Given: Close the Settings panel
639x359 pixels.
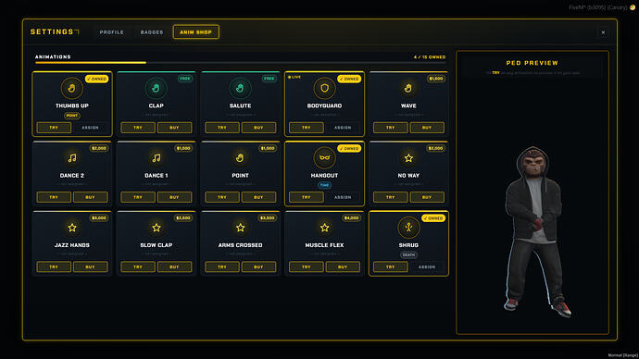Looking at the screenshot, I should pyautogui.click(x=603, y=32).
